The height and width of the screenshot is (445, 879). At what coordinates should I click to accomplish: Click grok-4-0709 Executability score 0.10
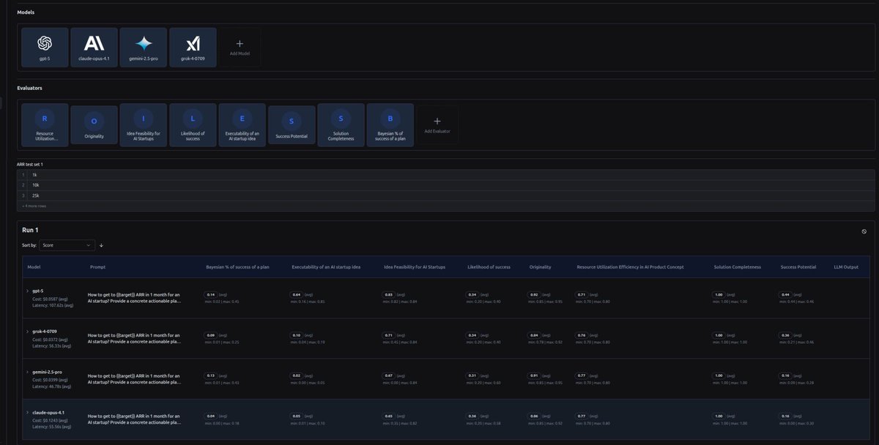pyautogui.click(x=297, y=334)
